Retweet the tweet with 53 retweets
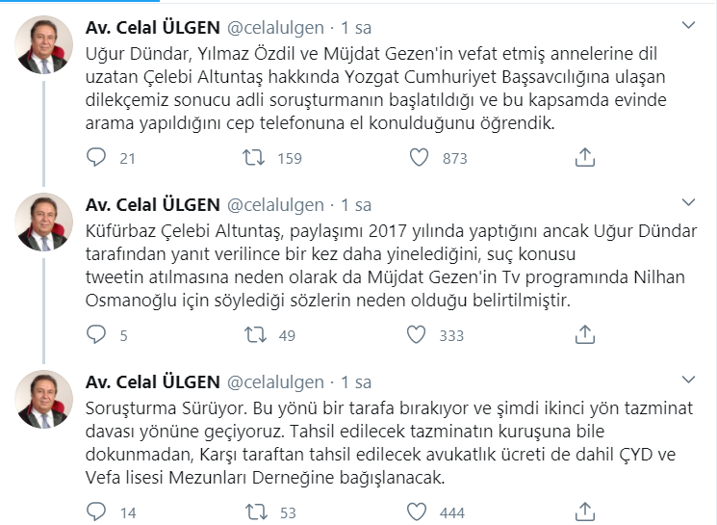Screen dimensions: 717x525 pyautogui.click(x=254, y=512)
